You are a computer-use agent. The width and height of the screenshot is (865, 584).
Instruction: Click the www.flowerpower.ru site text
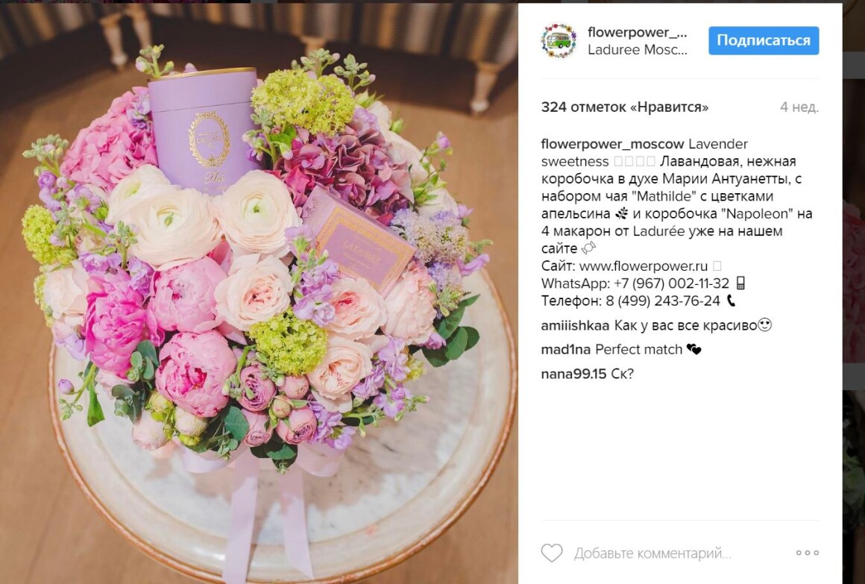point(644,266)
